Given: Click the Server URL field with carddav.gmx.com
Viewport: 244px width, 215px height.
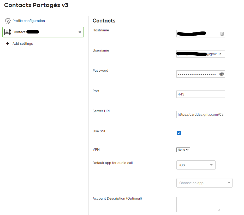Looking at the screenshot, I should [201, 114].
